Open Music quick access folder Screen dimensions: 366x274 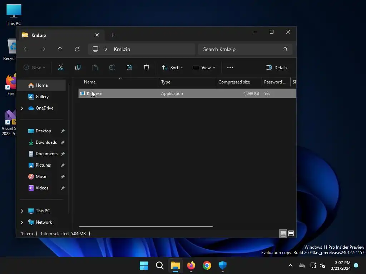tap(41, 177)
